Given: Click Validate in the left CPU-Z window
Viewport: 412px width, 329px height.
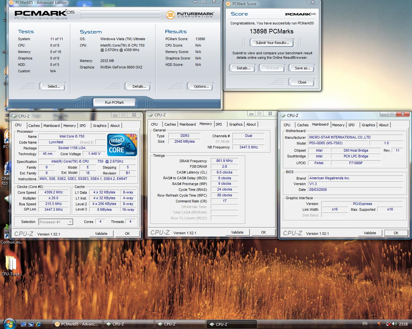Looking at the screenshot, I should [101, 234].
